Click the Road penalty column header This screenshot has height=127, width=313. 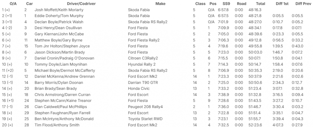click(x=241, y=4)
